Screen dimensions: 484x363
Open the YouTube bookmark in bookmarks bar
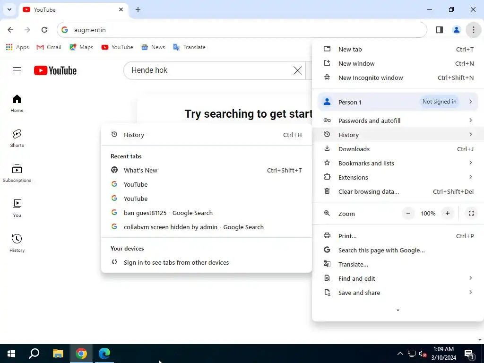(117, 47)
